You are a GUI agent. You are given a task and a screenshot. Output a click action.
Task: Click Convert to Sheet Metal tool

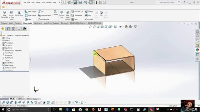(x=12, y=15)
